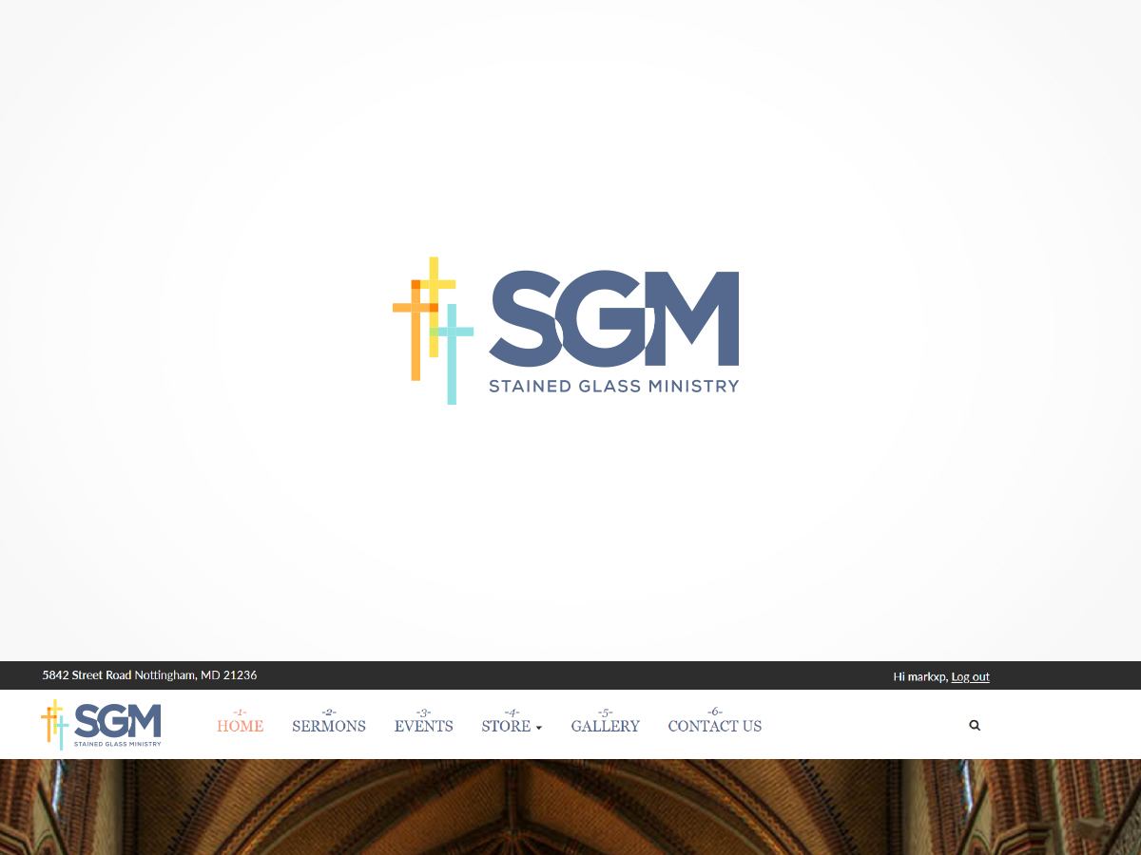Screen dimensions: 1141x855
Task: Click the SGM logo in navigation bar
Action: pyautogui.click(x=101, y=725)
